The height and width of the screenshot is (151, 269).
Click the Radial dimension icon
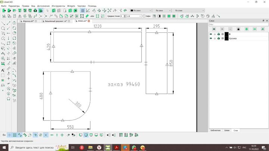(x=202, y=16)
